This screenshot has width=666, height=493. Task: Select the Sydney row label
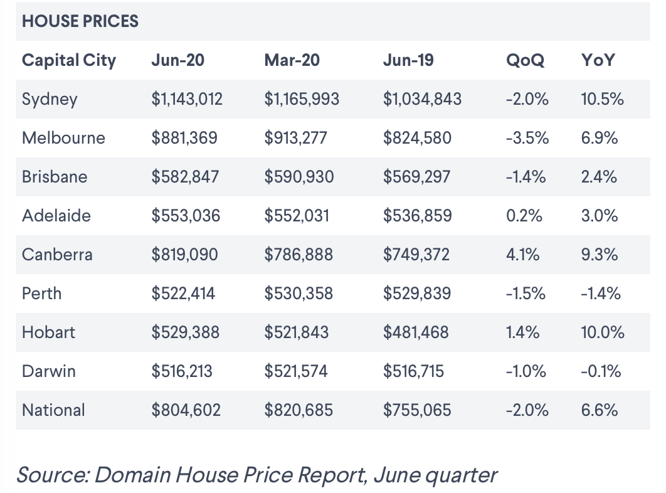click(x=50, y=99)
